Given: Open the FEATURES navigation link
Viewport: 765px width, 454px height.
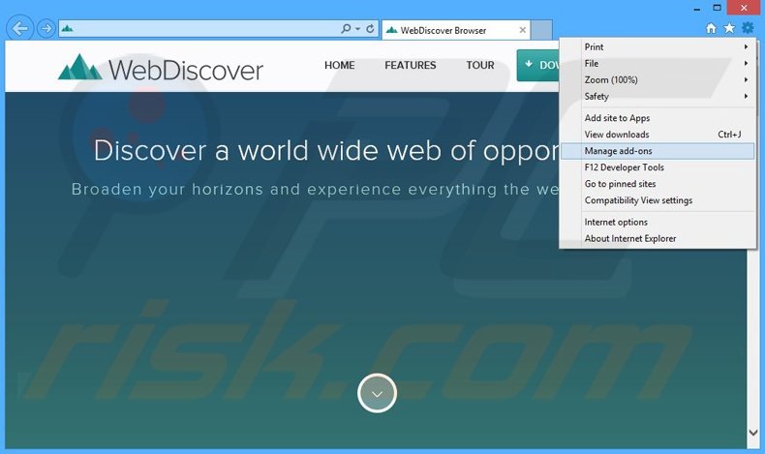Looking at the screenshot, I should click(411, 66).
